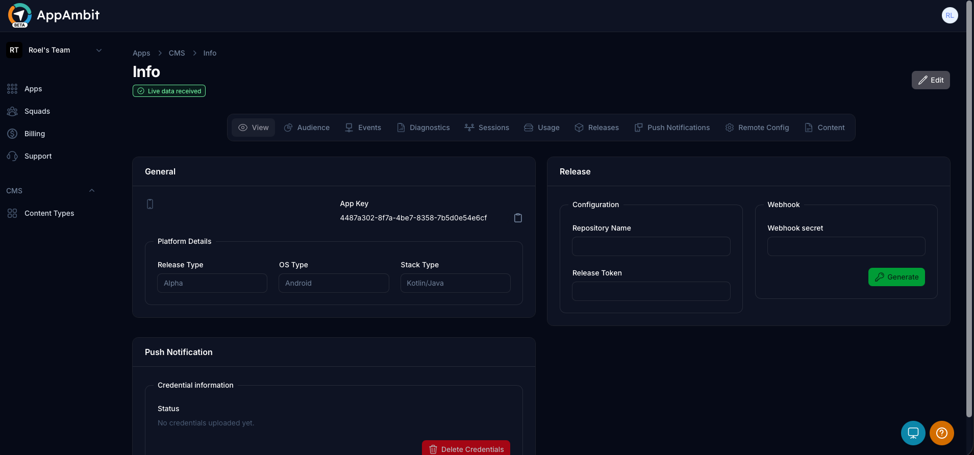Switch to the Content tab
This screenshot has width=974, height=455.
pos(825,128)
